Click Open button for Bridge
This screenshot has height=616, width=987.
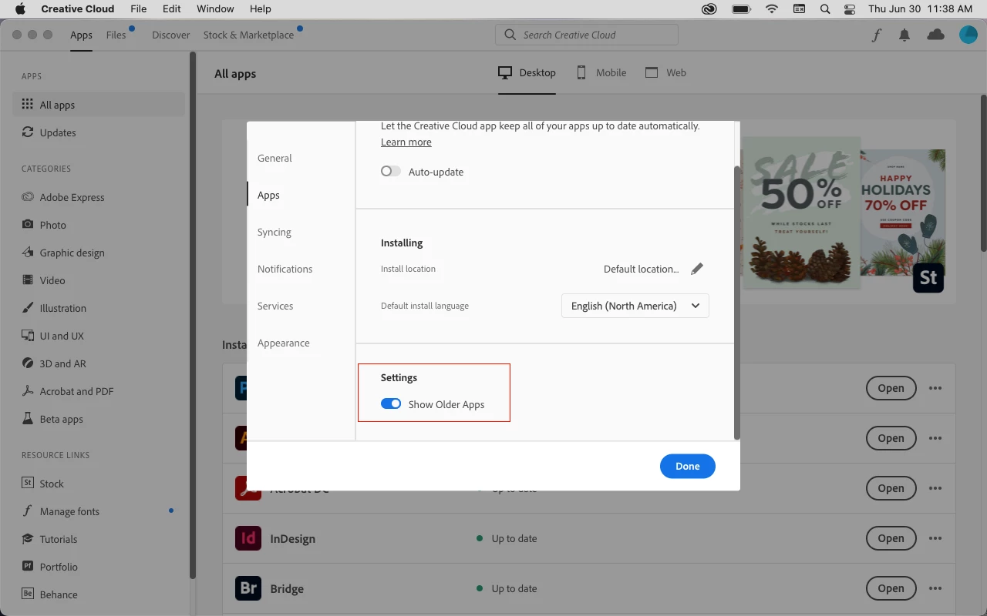click(x=891, y=588)
